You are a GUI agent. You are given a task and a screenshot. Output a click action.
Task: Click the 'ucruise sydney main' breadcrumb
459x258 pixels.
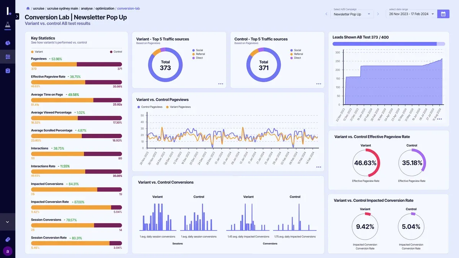tap(62, 8)
